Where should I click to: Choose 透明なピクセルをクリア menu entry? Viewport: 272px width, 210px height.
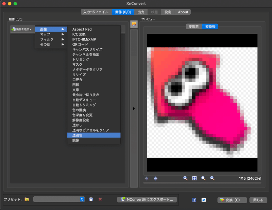94,130
